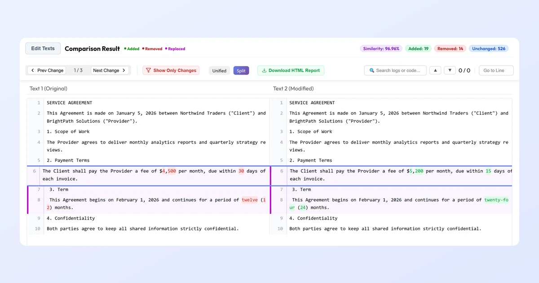Click 'SERVICE AGREEMENT' title in original pane
539x283 pixels.
(70, 103)
